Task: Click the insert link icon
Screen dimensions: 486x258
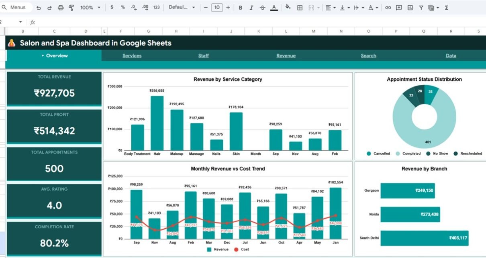Action: click(388, 8)
